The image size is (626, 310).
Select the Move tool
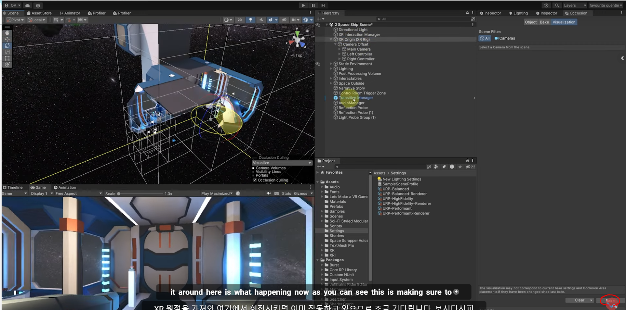pyautogui.click(x=7, y=39)
